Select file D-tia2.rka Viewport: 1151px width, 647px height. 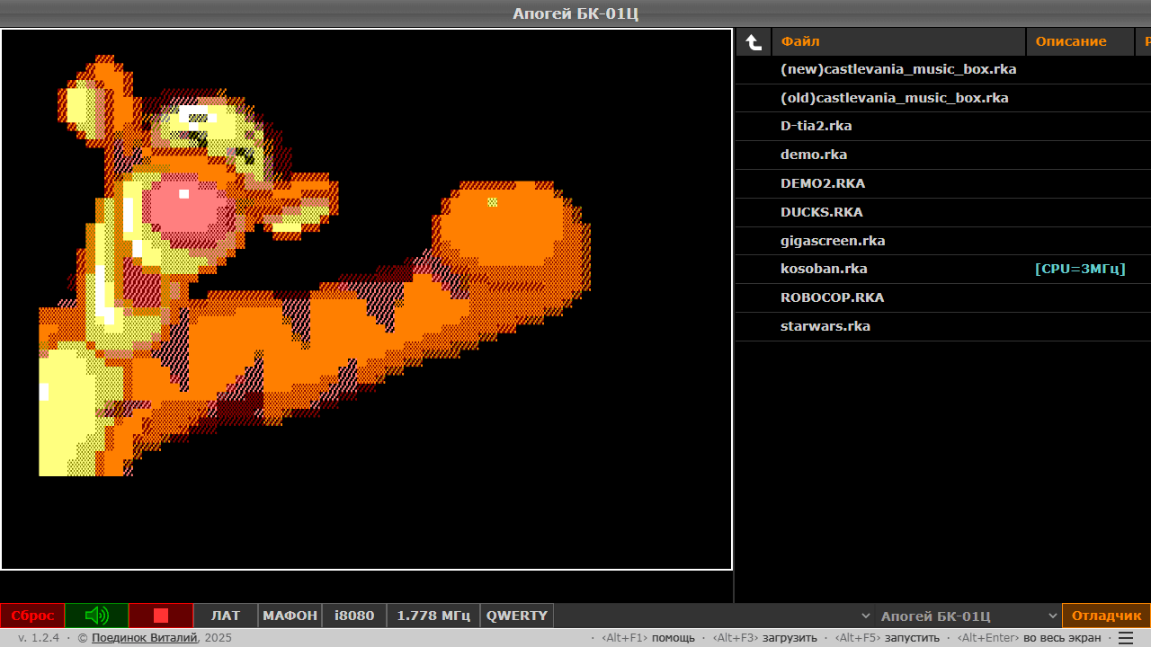pyautogui.click(x=816, y=126)
